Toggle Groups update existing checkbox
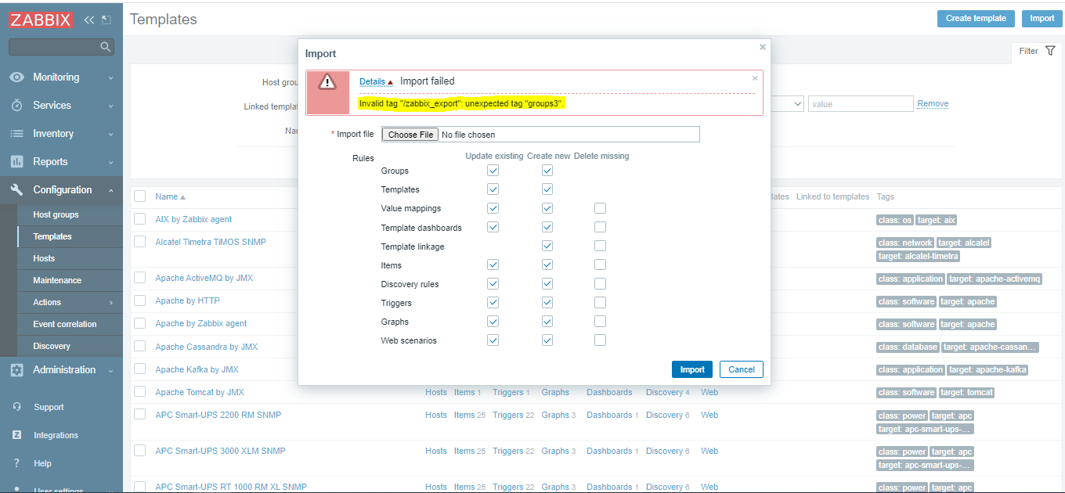This screenshot has width=1065, height=493. coord(493,171)
